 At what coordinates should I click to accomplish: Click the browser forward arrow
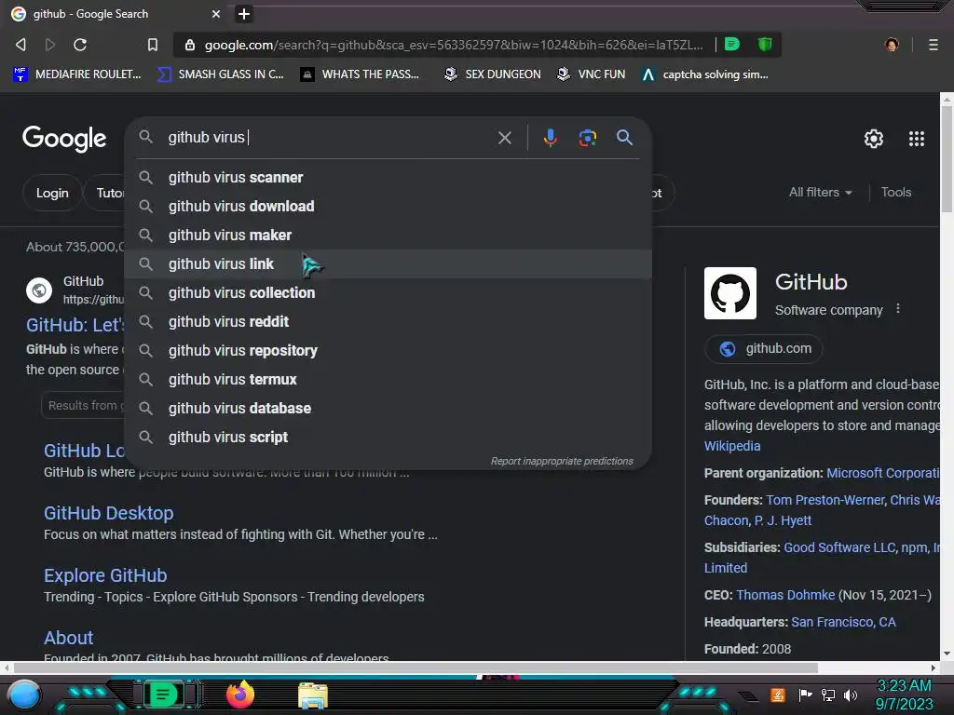50,45
